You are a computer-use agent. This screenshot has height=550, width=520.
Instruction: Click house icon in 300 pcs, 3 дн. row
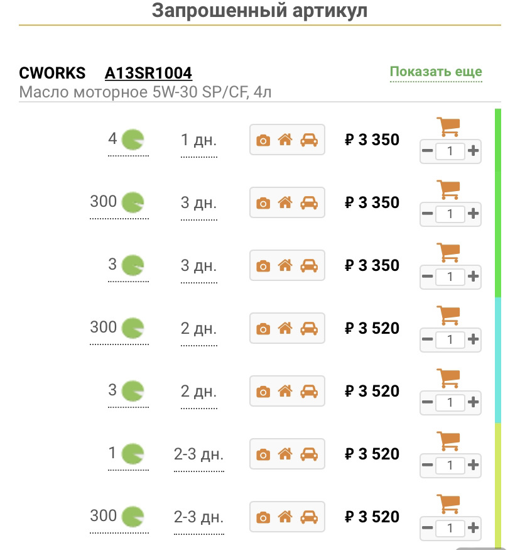(x=286, y=203)
